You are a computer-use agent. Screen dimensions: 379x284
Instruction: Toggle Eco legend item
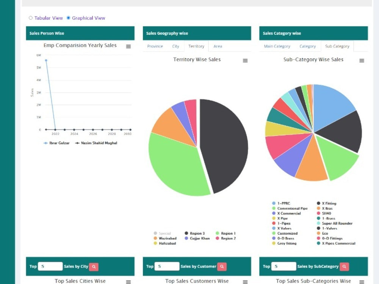point(323,233)
